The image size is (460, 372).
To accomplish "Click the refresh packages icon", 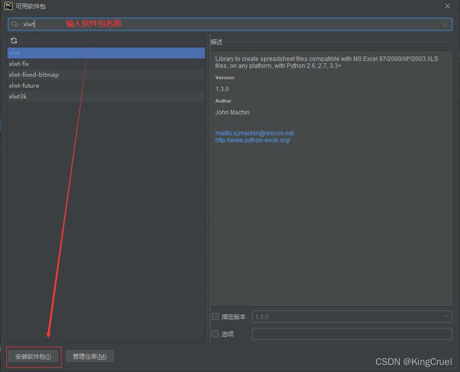I will 14,41.
